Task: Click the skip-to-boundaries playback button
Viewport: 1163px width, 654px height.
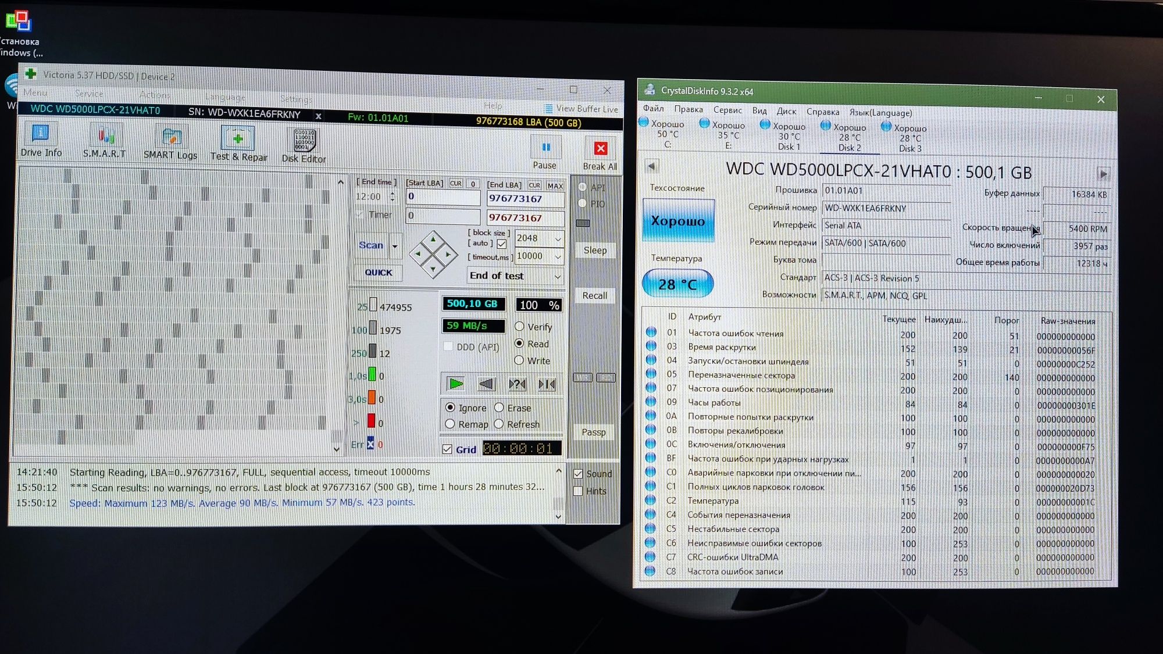Action: pyautogui.click(x=547, y=384)
